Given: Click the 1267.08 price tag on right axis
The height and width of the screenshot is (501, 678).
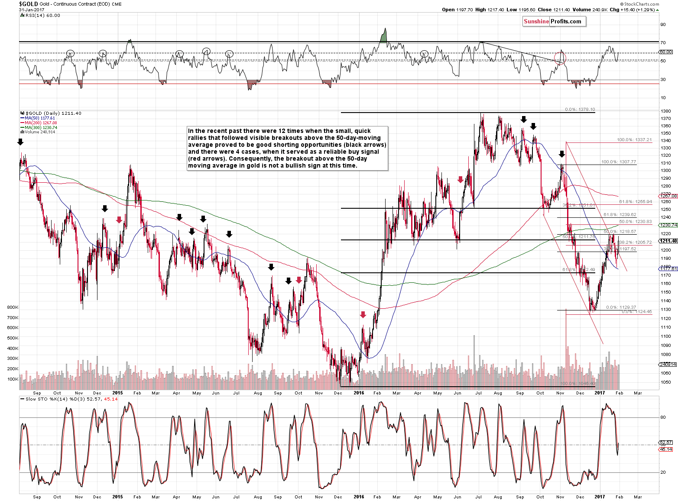Looking at the screenshot, I should tap(669, 196).
